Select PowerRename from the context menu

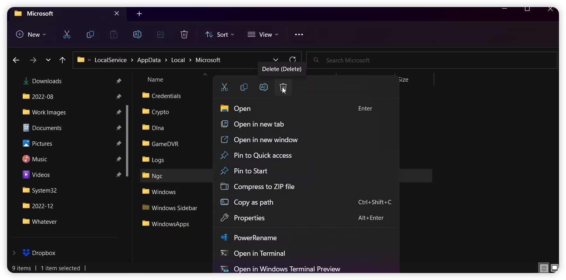pyautogui.click(x=255, y=238)
